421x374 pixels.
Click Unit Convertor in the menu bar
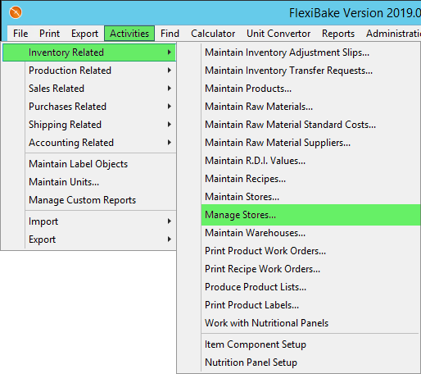(278, 34)
